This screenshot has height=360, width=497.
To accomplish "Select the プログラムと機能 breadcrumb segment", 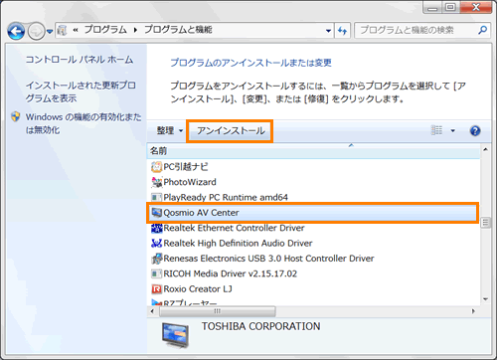I will pos(178,30).
